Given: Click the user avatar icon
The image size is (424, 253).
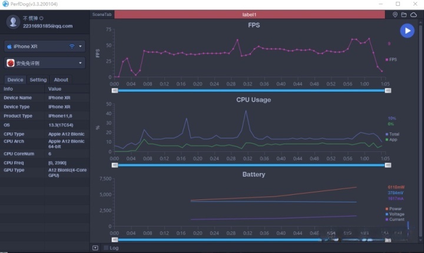Looking at the screenshot, I should 13,22.
